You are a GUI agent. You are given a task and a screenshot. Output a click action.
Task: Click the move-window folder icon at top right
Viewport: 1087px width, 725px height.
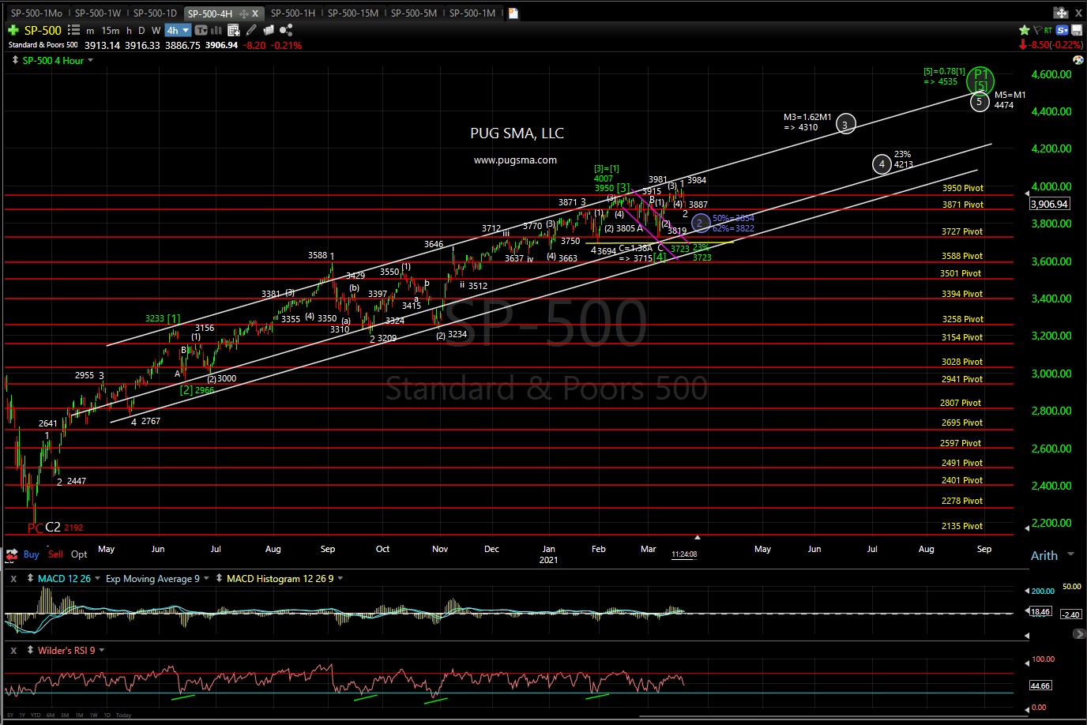click(x=1061, y=13)
